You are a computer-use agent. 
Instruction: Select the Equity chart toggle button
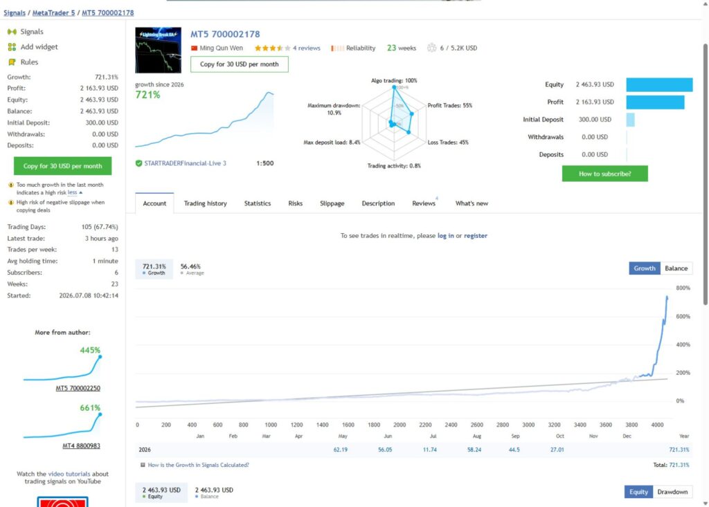pos(638,492)
